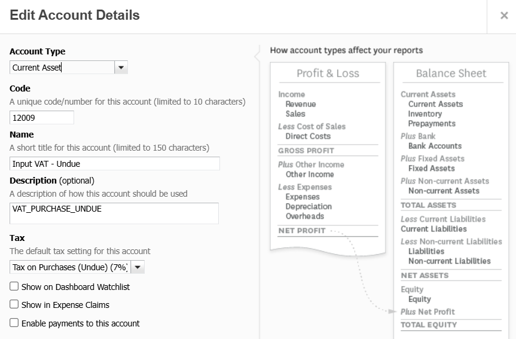516x339 pixels.
Task: Click Non-current Liabilities entry in Balance Sheet
Action: pyautogui.click(x=449, y=261)
